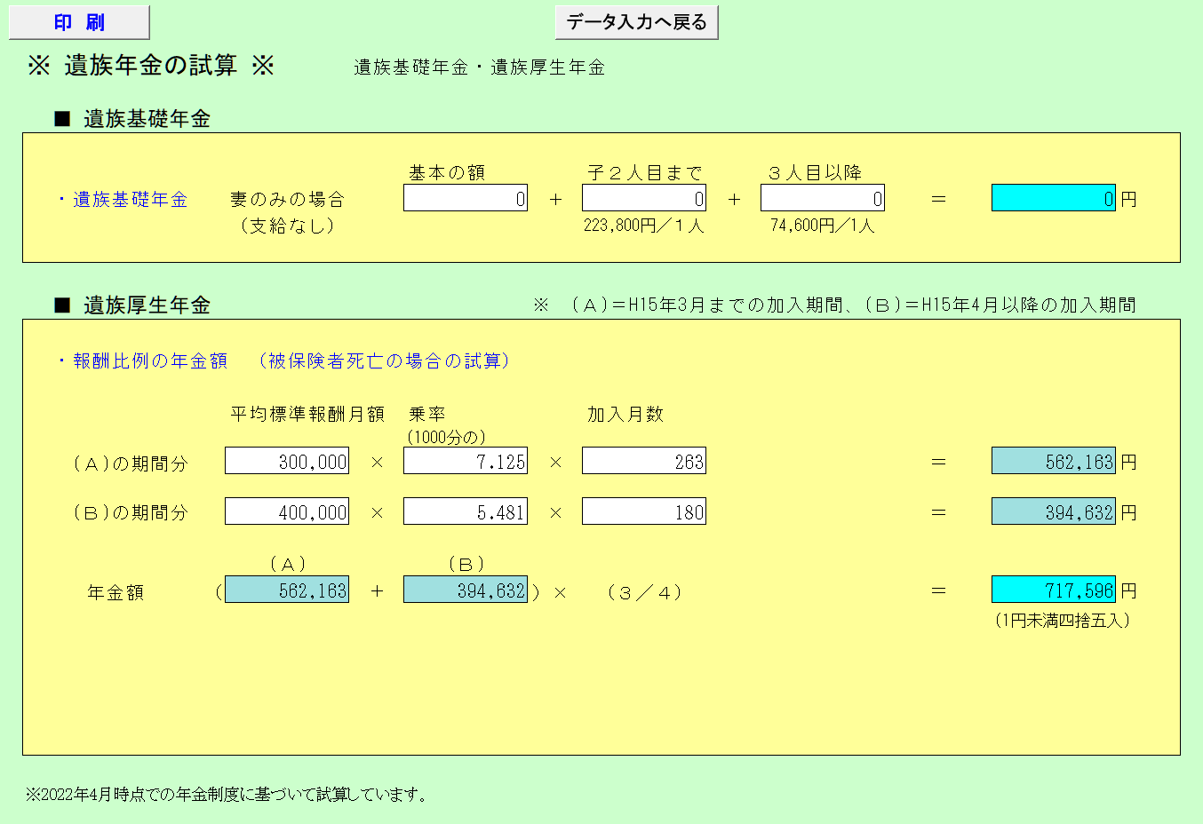The height and width of the screenshot is (824, 1203).
Task: Select the 400,000 平均標準報酬月額 field for period B
Action: tap(286, 511)
